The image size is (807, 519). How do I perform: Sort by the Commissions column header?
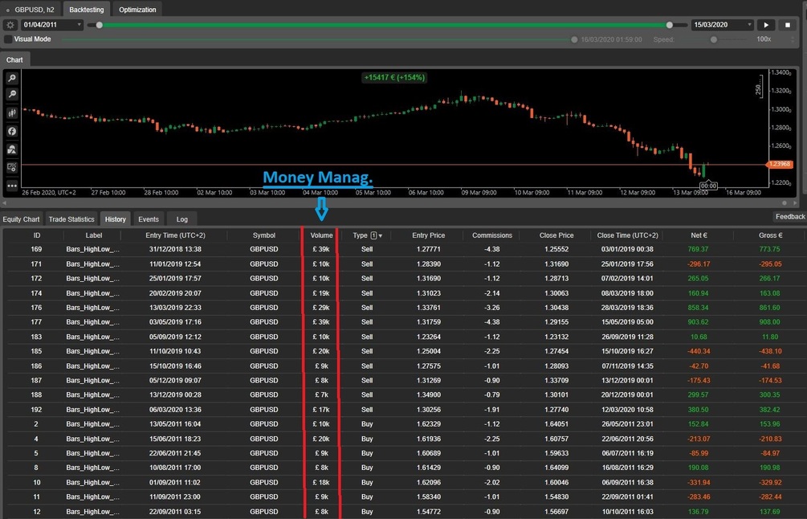pyautogui.click(x=492, y=235)
